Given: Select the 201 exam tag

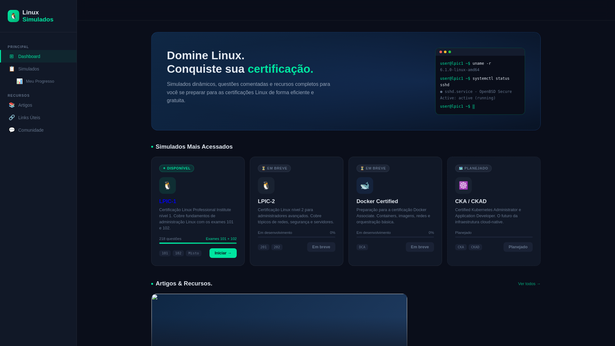Looking at the screenshot, I should point(264,247).
